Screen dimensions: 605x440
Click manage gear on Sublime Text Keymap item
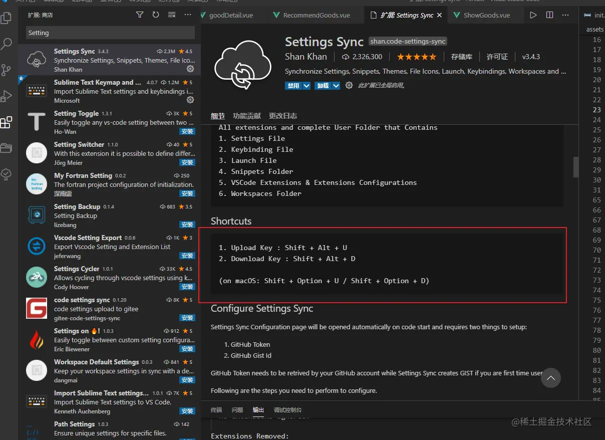(x=190, y=100)
